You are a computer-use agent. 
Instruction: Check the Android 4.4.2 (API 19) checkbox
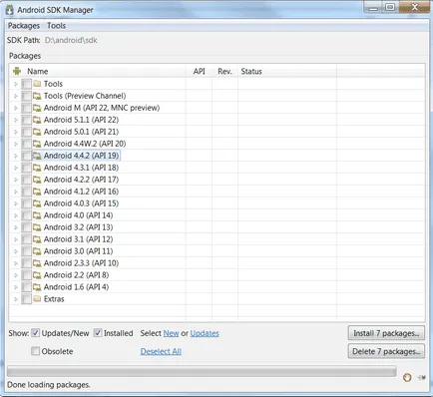coord(26,156)
